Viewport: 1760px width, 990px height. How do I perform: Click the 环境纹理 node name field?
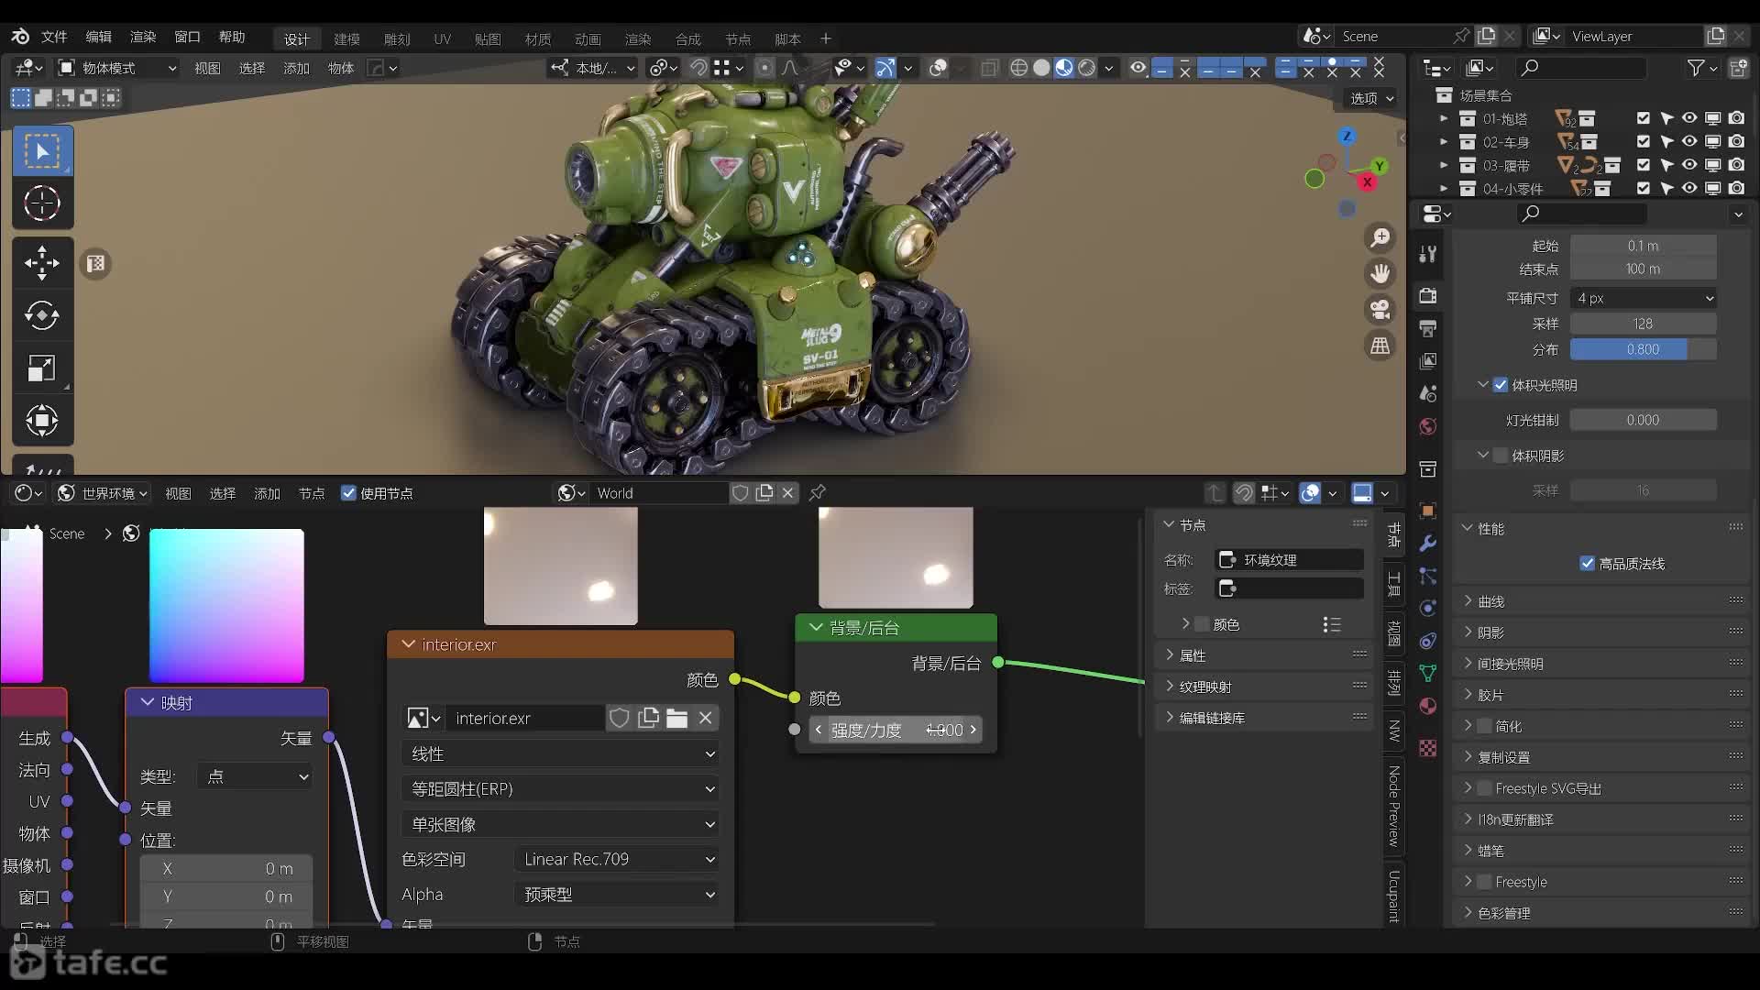click(x=1290, y=560)
